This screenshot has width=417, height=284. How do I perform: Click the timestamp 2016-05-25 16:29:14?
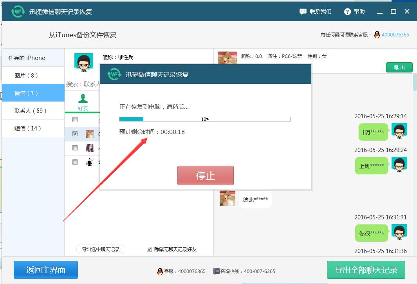[x=380, y=116]
